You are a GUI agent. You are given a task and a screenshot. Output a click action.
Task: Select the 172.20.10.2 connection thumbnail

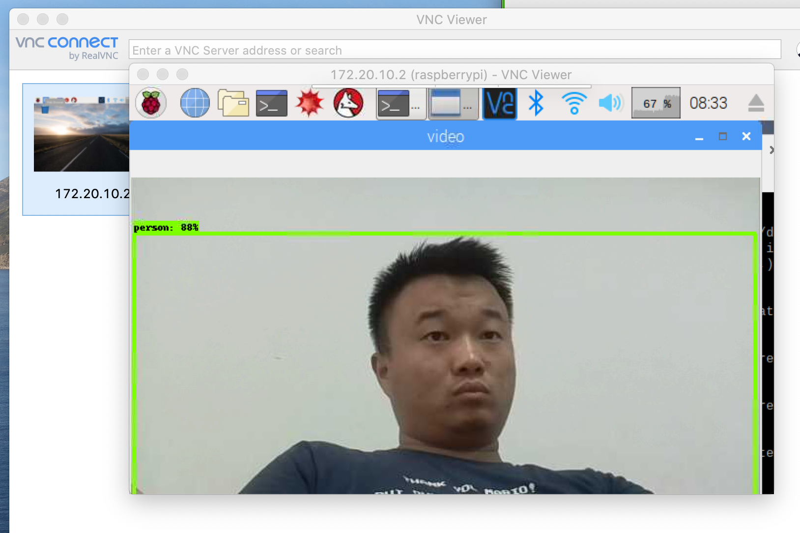tap(82, 134)
